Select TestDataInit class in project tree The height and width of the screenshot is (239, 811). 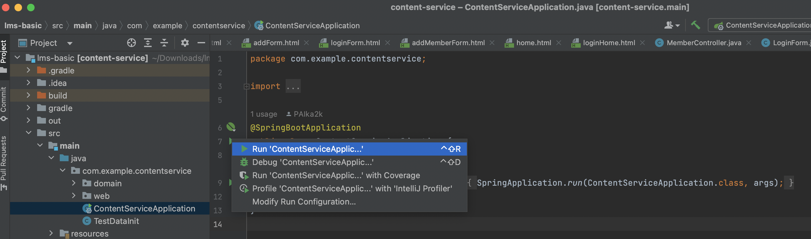109,221
